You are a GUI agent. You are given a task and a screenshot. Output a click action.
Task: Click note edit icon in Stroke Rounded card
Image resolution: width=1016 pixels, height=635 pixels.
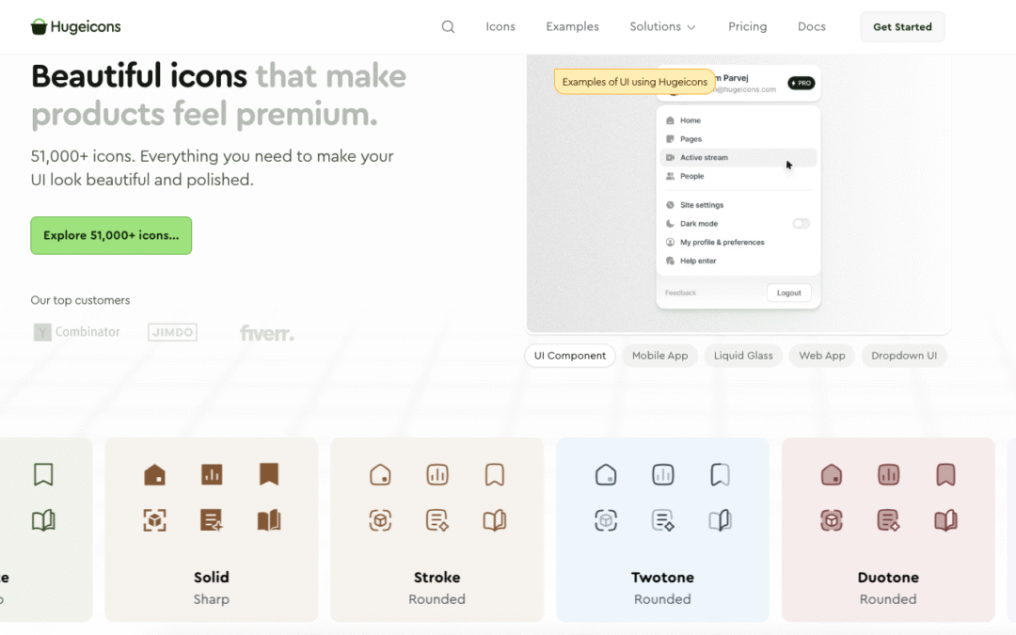point(437,519)
